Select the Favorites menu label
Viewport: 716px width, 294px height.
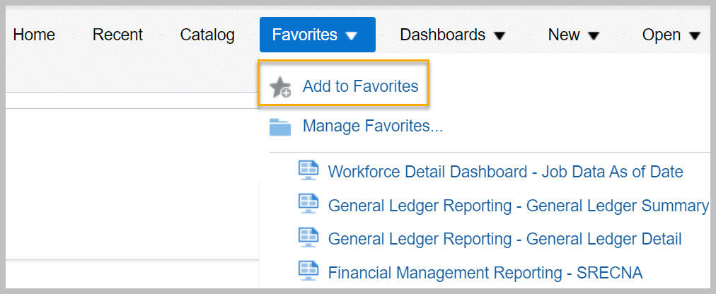point(304,35)
